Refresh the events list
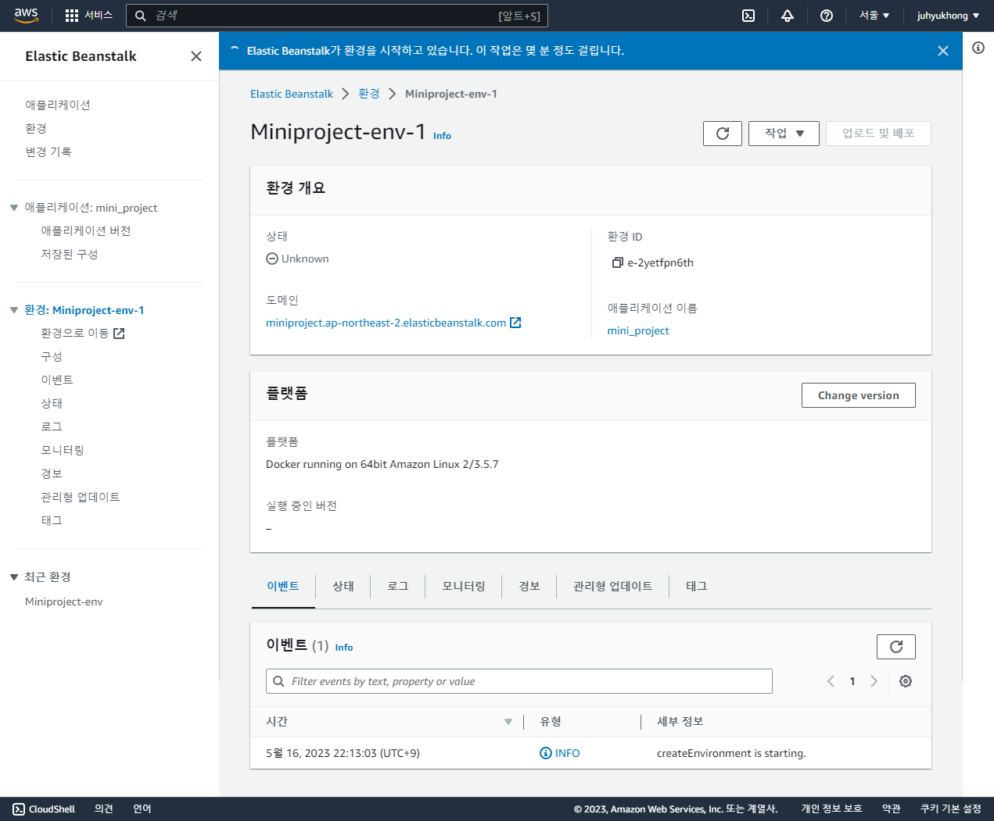This screenshot has height=821, width=994. [x=896, y=647]
